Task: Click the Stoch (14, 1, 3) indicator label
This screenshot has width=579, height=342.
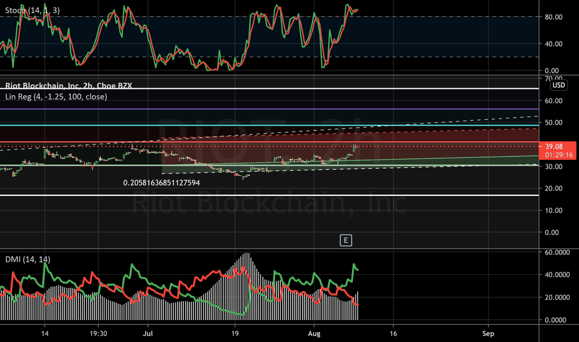Action: pos(32,11)
